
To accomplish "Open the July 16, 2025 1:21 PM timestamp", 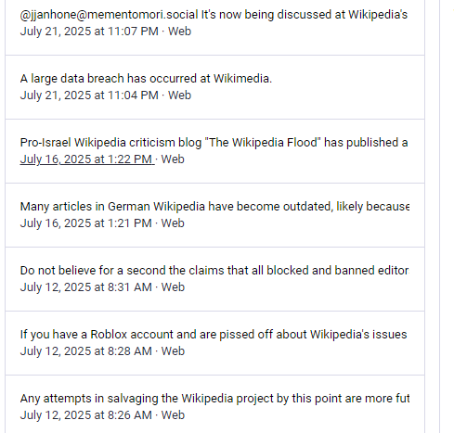I will point(85,223).
